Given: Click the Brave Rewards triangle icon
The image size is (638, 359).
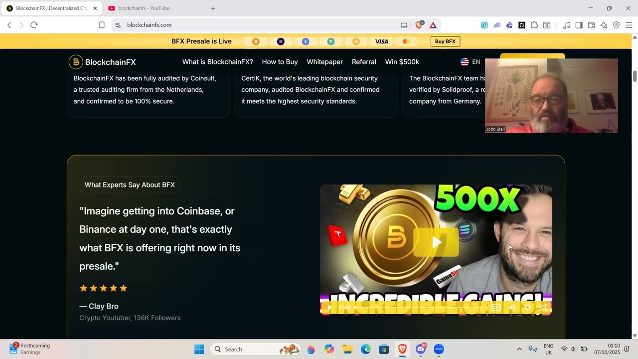Looking at the screenshot, I should tap(433, 25).
